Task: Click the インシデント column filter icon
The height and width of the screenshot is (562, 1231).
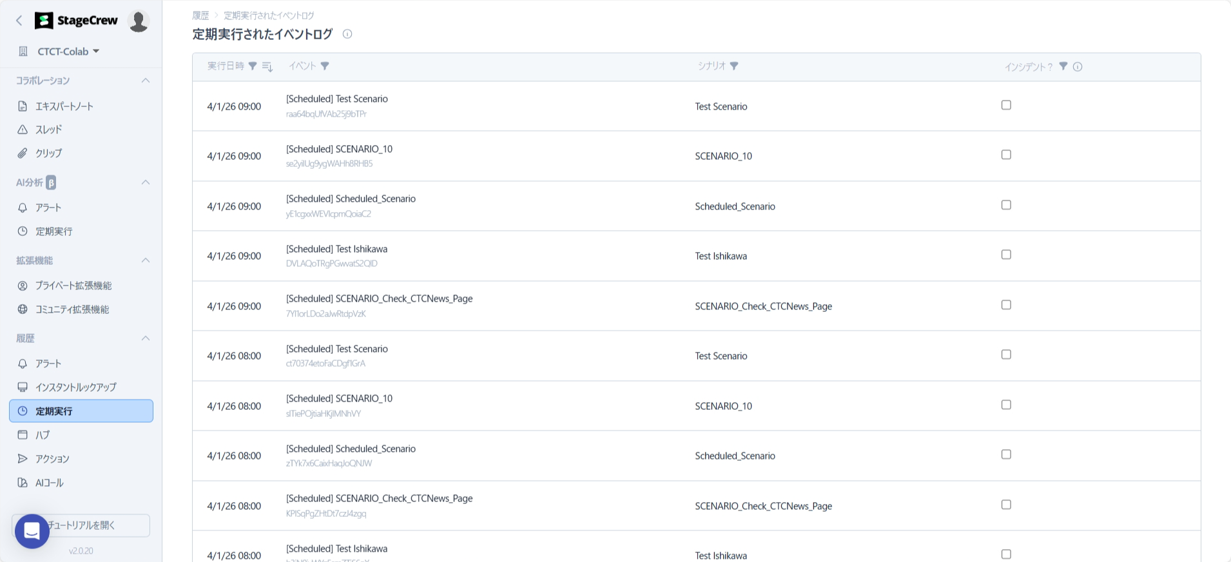Action: 1063,66
